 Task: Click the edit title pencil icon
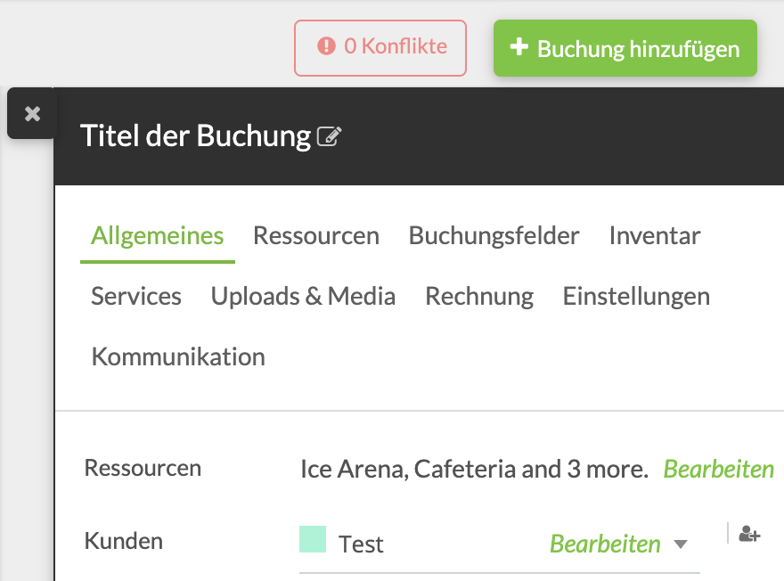coord(330,136)
